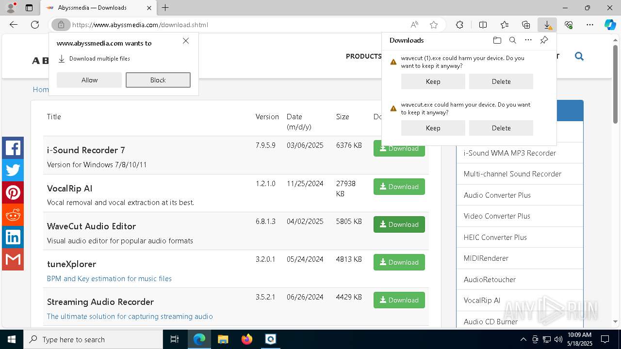The image size is (621, 349).
Task: Close the permission prompt with X
Action: 186,41
